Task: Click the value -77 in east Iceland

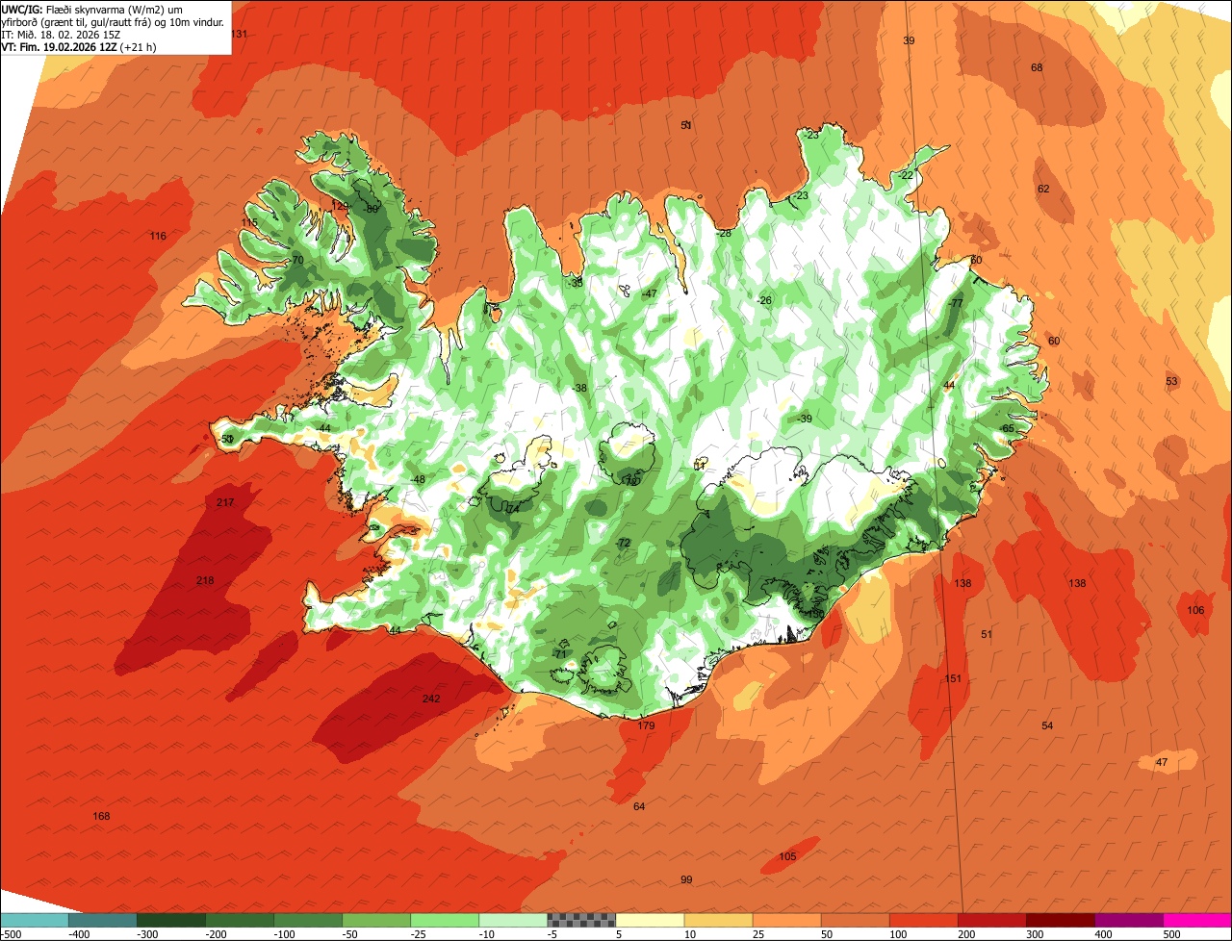Action: coord(955,303)
